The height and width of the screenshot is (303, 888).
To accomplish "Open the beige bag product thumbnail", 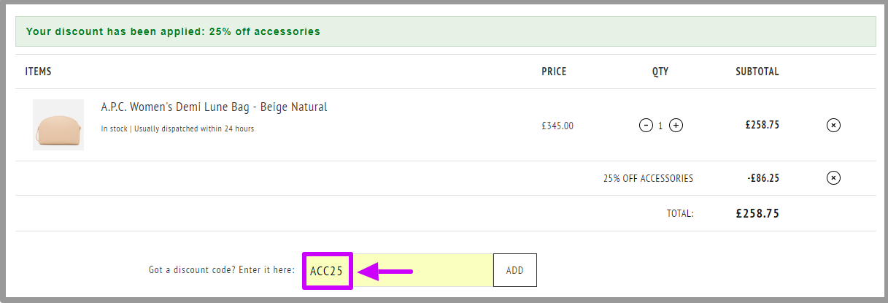I will [58, 125].
